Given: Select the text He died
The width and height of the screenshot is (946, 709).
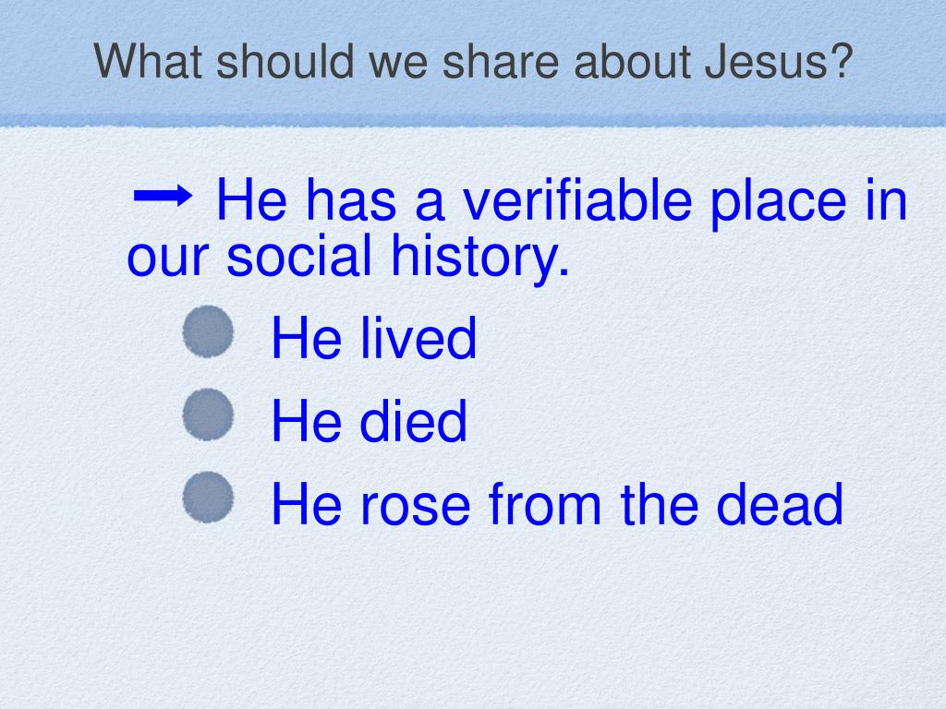Looking at the screenshot, I should (x=370, y=421).
